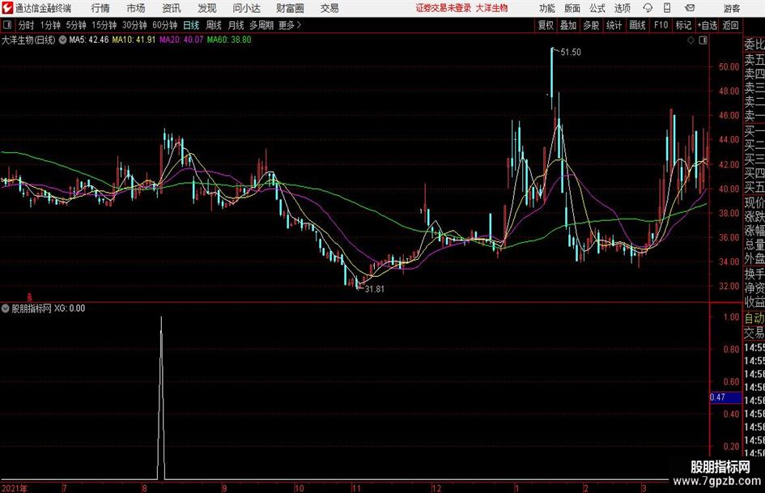Expand the 更多 periods list

pos(290,25)
